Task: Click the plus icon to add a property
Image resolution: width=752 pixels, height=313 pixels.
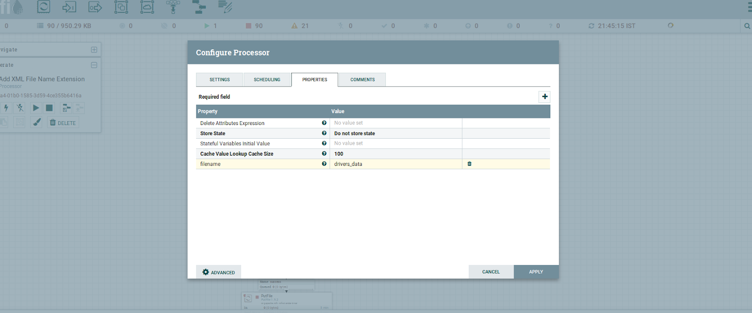Action: [544, 97]
